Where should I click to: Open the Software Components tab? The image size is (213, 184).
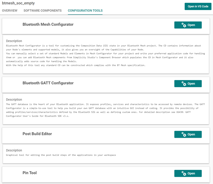coord(43,11)
